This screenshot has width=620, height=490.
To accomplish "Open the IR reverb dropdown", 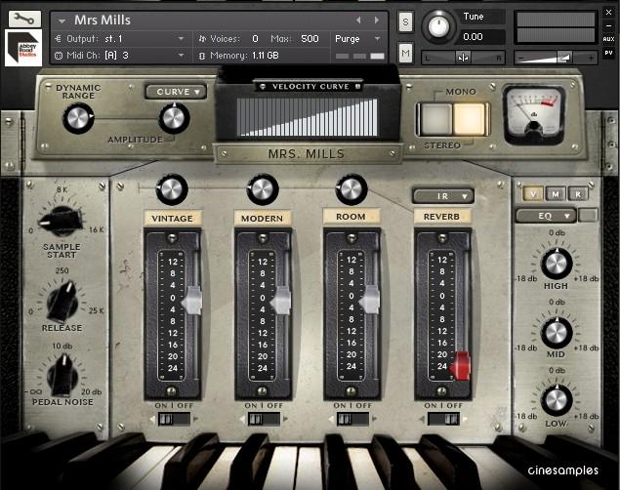I will pyautogui.click(x=442, y=195).
